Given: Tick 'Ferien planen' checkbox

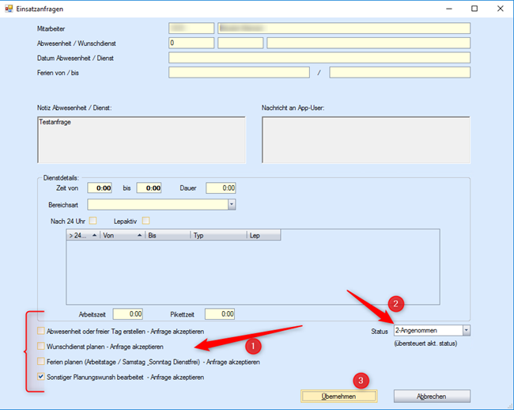Looking at the screenshot, I should (x=41, y=362).
